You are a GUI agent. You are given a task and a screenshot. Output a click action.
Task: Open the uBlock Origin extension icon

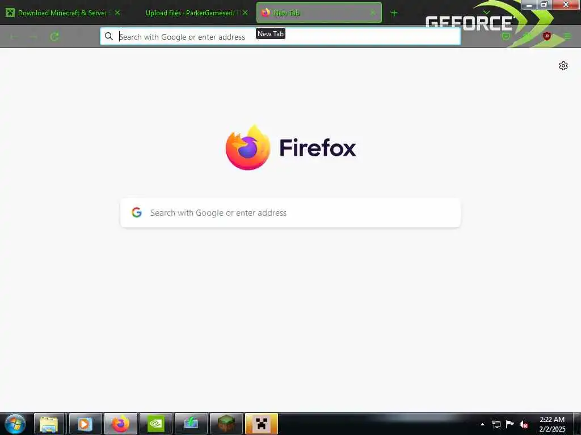546,36
